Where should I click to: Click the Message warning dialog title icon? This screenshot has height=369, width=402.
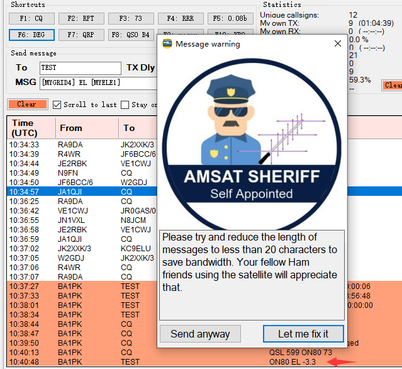pos(167,43)
